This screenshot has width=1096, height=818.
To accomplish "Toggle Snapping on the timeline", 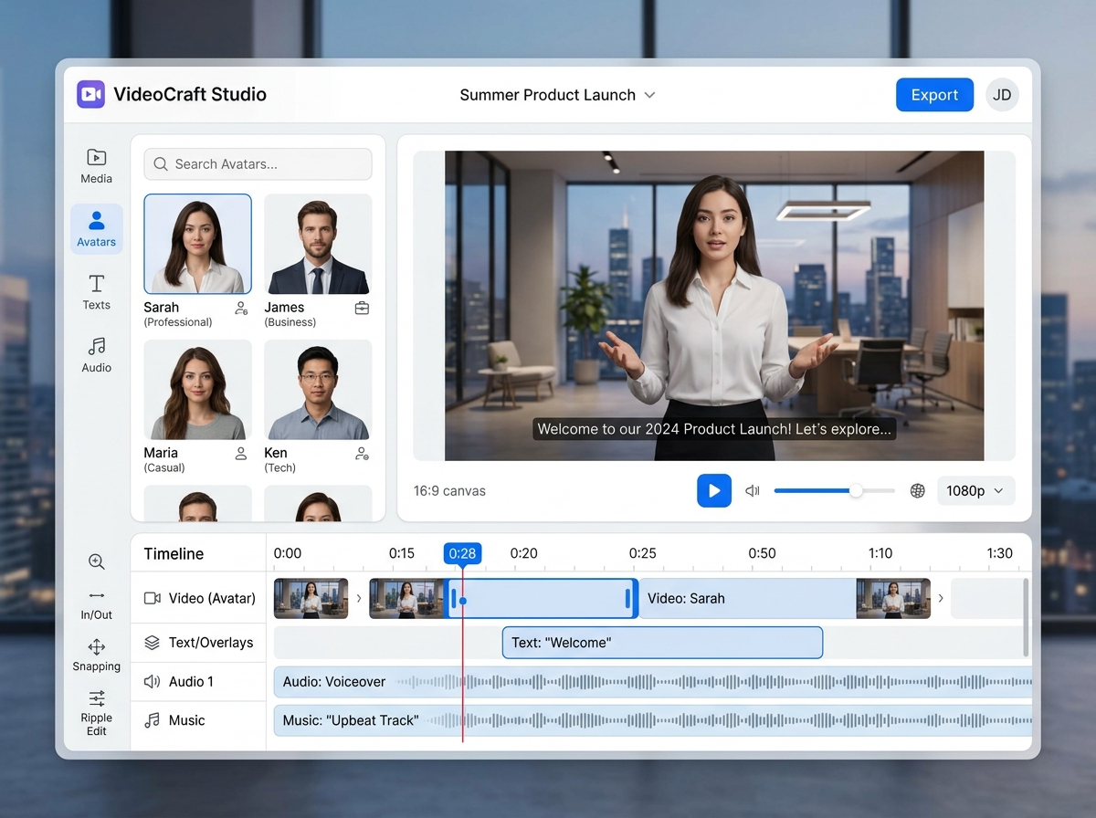I will [x=97, y=655].
